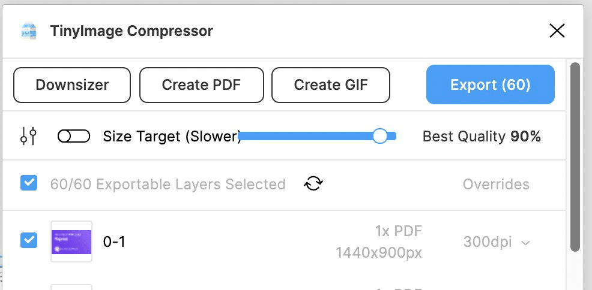Click the Create GIF button

(x=331, y=85)
